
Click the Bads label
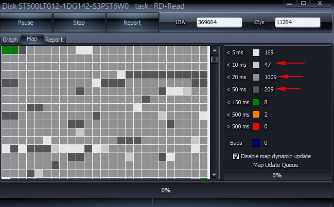236,143
